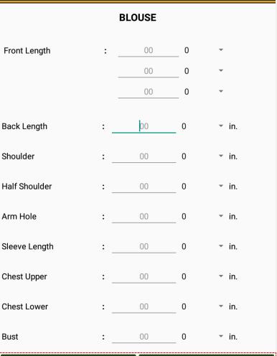Click the Sleeve Length input field
Screen dimensions: 277x356
144,247
